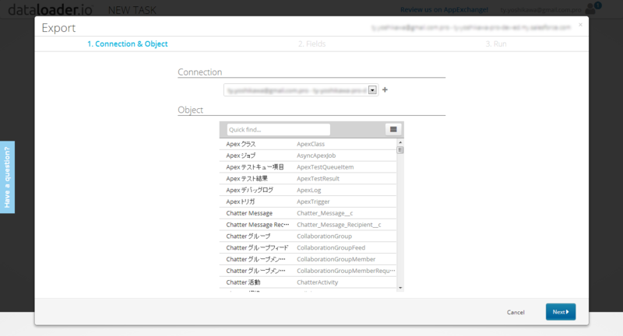Select the ChatterActivity object row
Viewport: 623px width, 336px height.
pyautogui.click(x=308, y=282)
